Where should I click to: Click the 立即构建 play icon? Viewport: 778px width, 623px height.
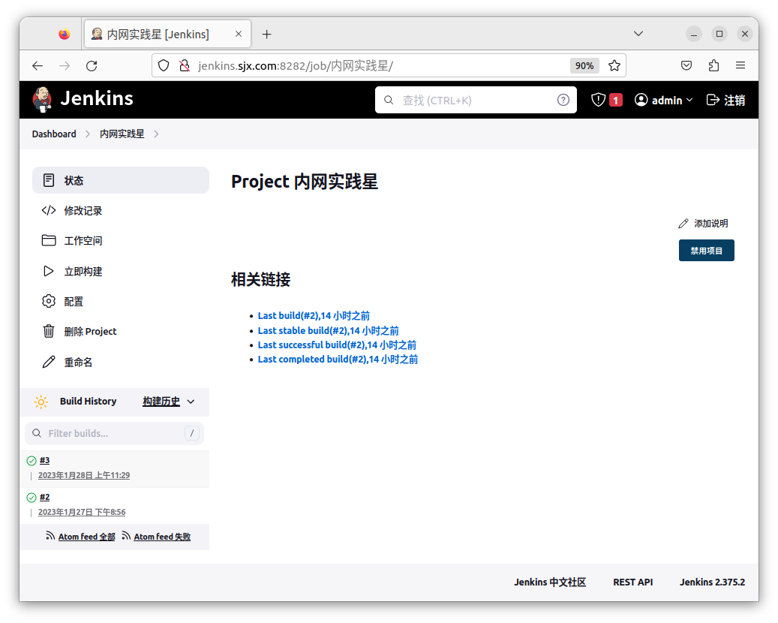(x=49, y=271)
